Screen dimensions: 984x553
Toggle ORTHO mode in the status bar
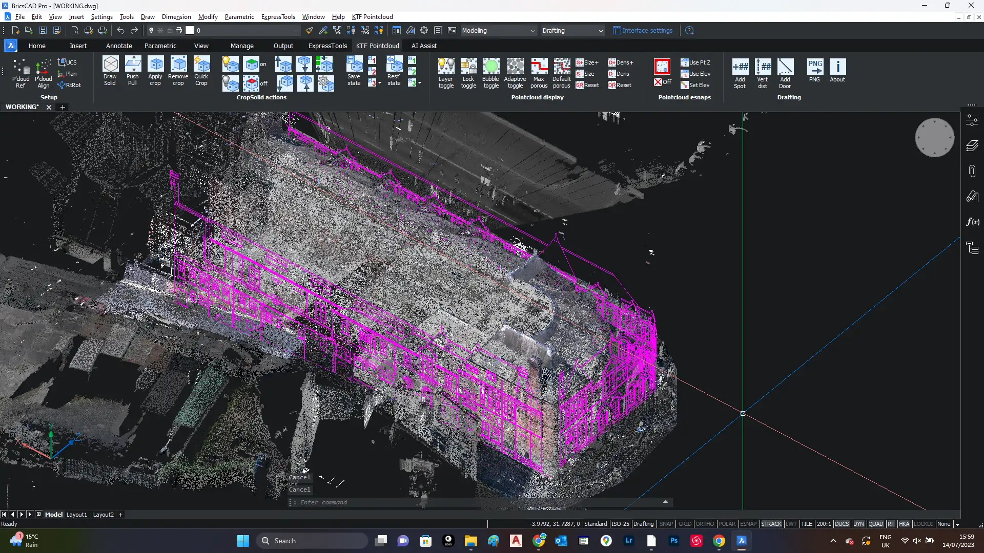pyautogui.click(x=705, y=524)
